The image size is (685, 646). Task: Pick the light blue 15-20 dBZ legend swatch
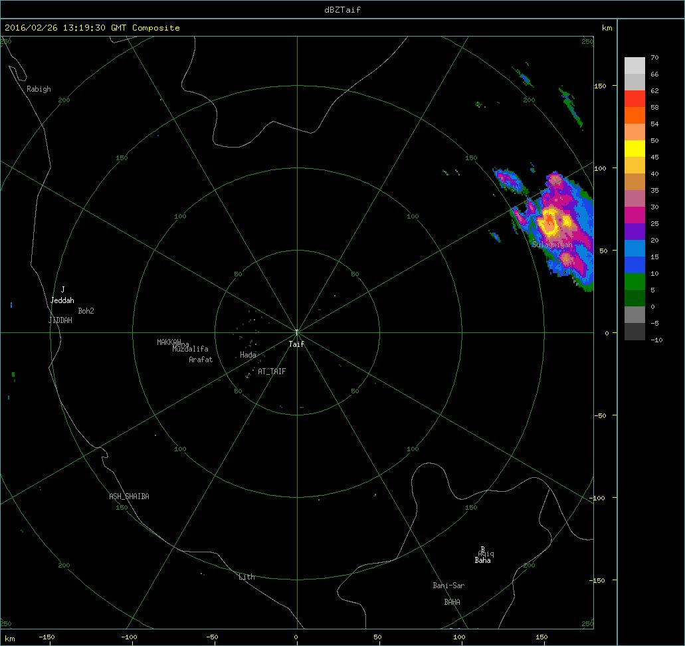point(635,249)
